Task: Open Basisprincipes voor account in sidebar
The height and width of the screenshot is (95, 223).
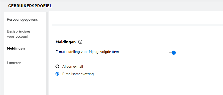Action: (19, 34)
